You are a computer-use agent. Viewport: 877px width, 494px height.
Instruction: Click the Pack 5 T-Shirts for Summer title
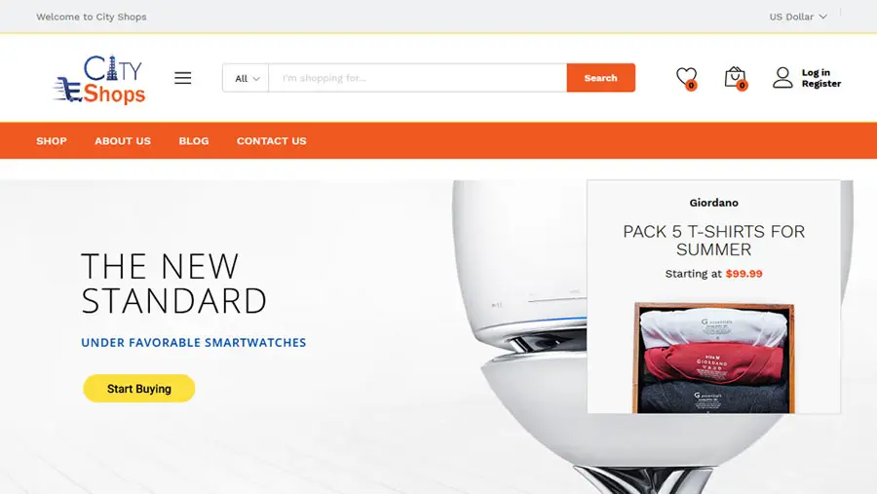click(x=713, y=240)
